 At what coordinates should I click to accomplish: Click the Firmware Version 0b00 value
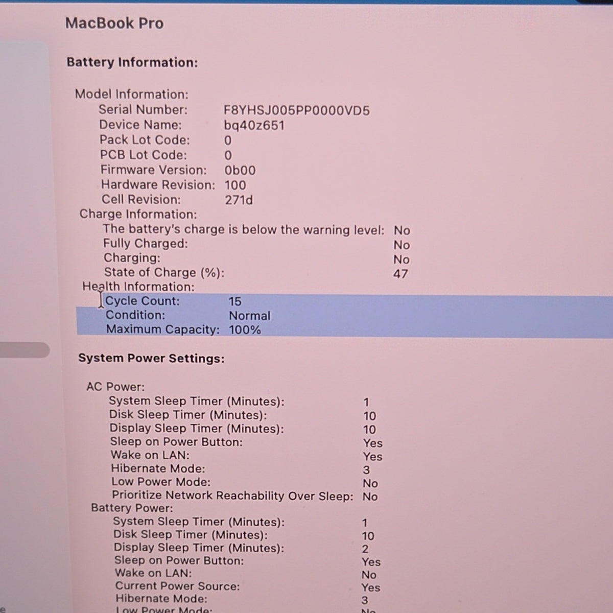click(x=240, y=171)
